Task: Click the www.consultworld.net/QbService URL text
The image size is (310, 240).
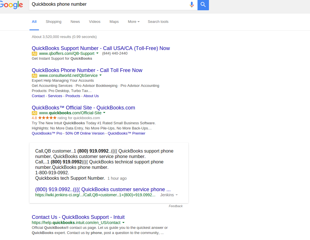Action: (x=68, y=76)
